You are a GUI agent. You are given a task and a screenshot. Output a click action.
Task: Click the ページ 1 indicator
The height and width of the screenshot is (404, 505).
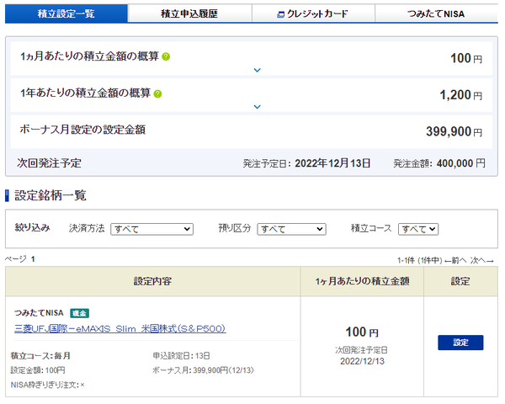tap(20, 259)
